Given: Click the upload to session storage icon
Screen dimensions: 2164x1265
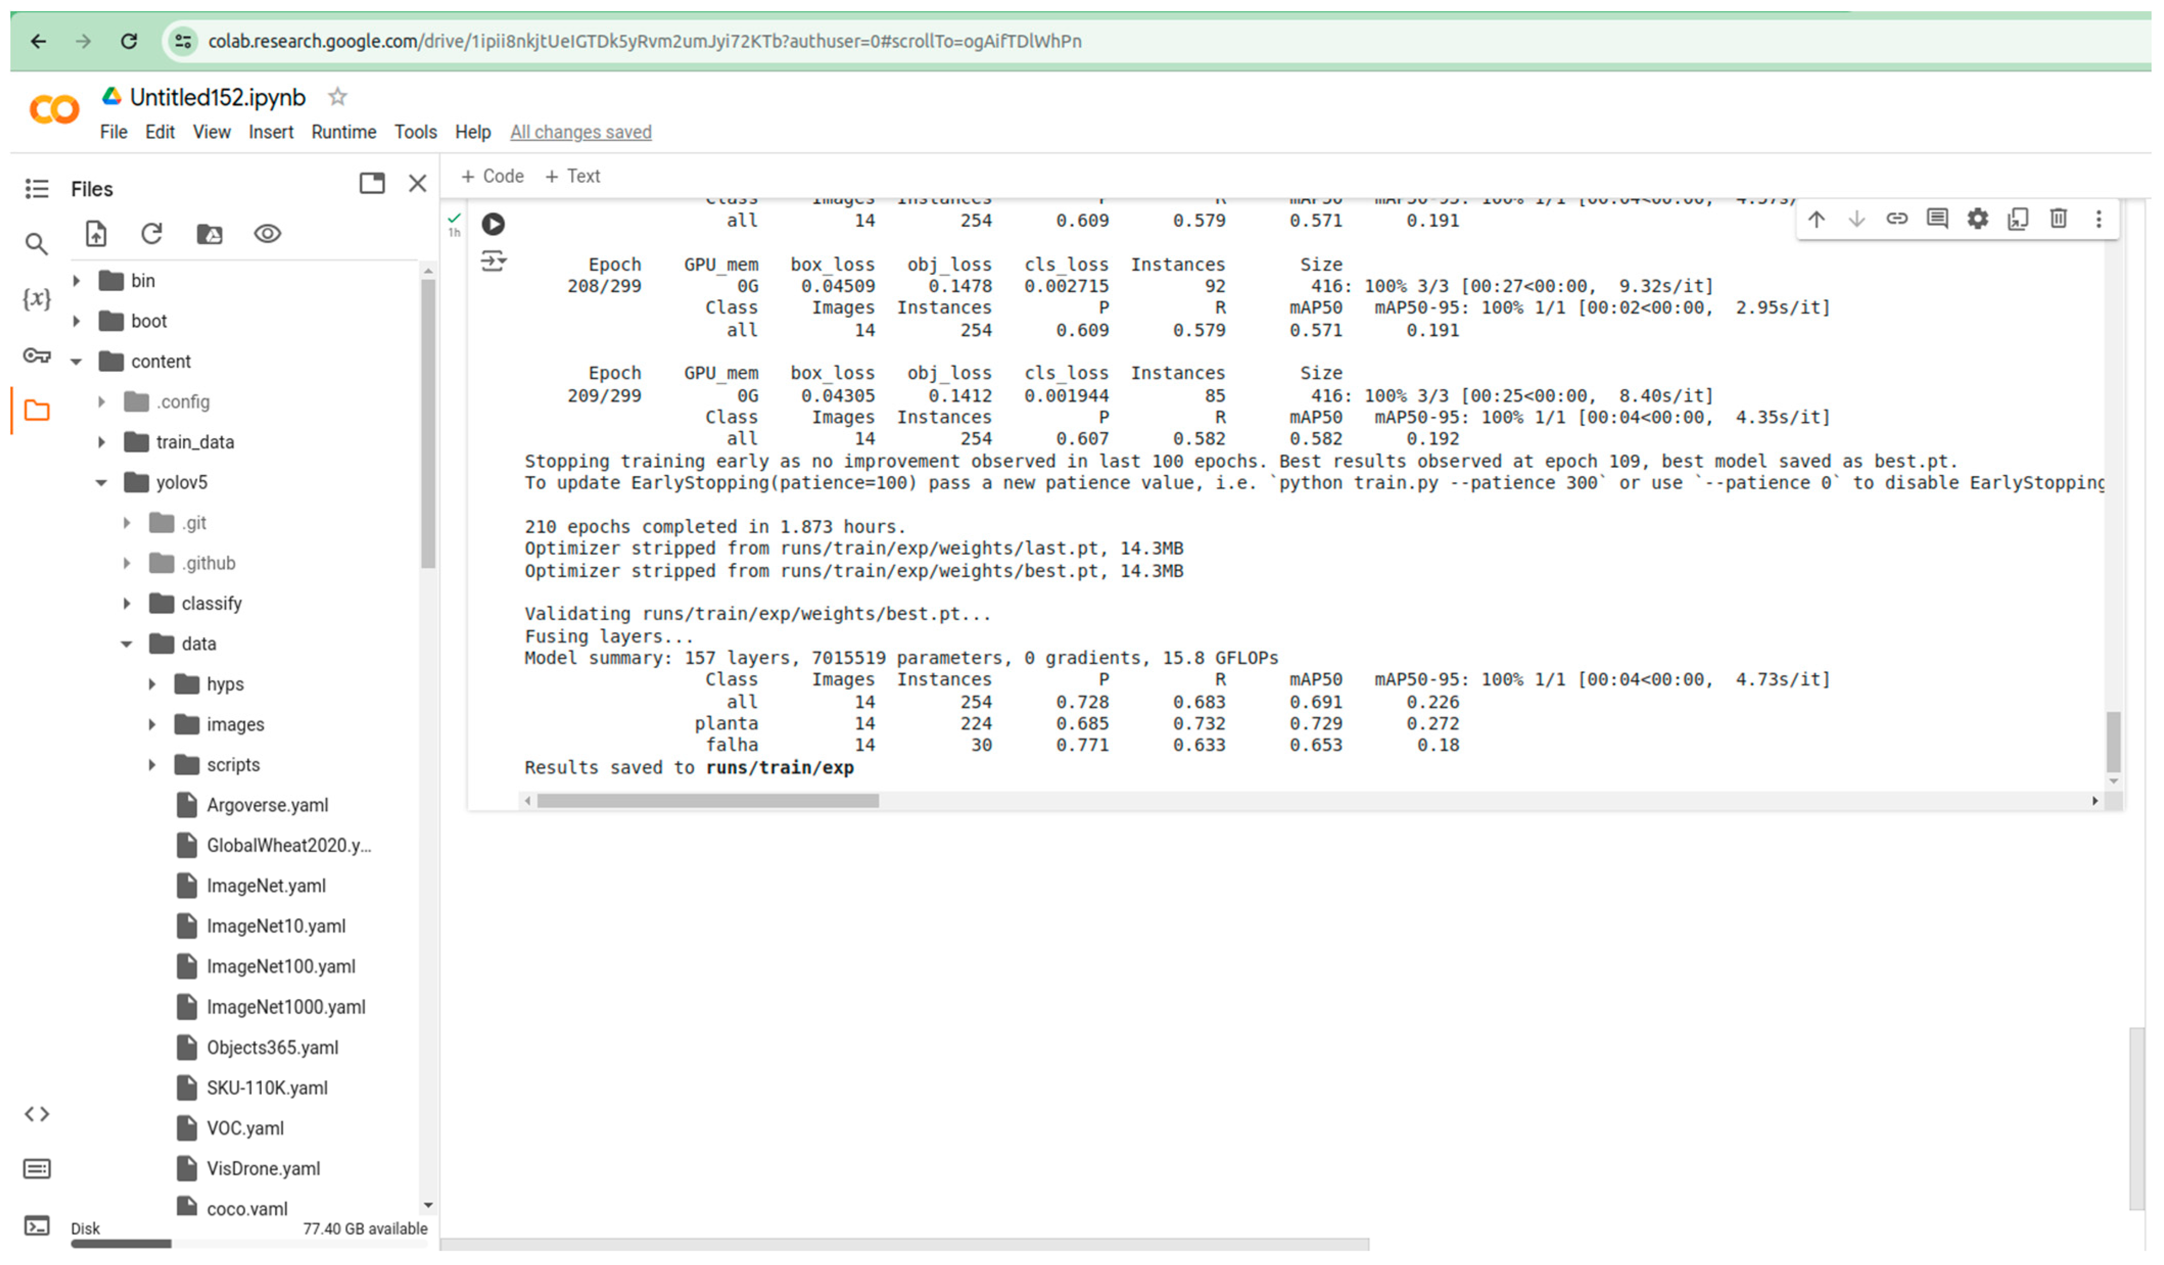Looking at the screenshot, I should (96, 233).
